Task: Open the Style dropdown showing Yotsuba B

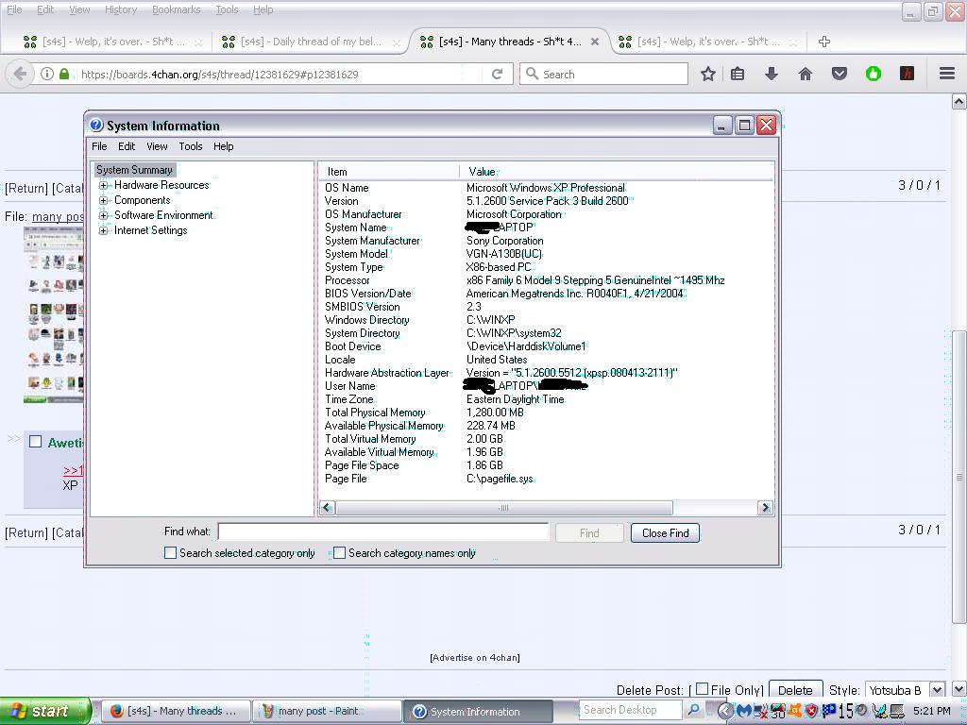Action: tap(905, 690)
